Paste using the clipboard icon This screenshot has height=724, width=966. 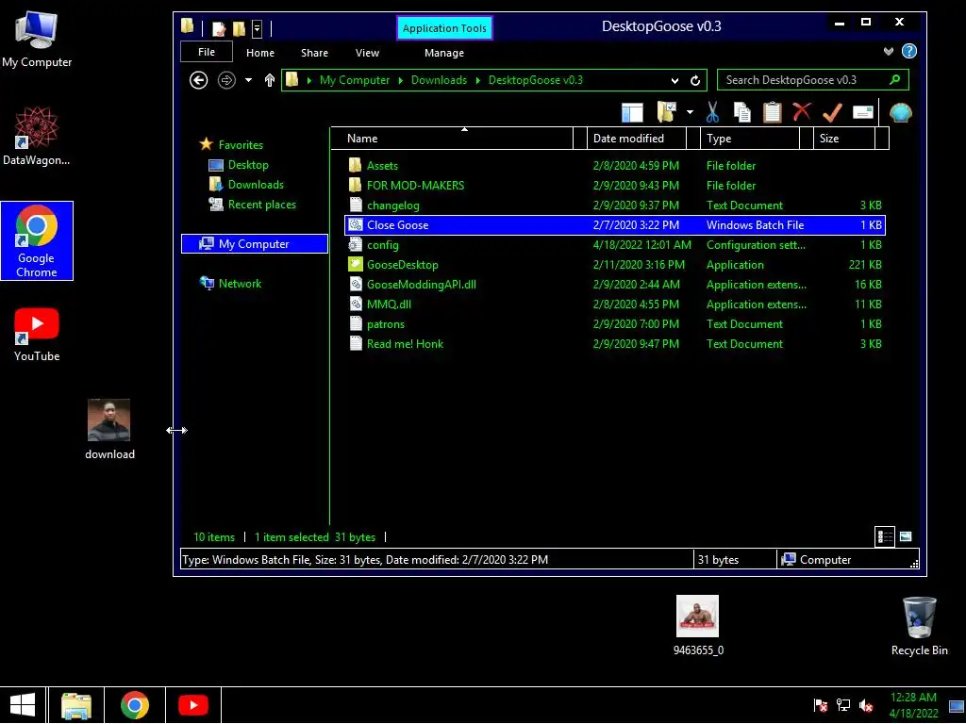point(772,112)
